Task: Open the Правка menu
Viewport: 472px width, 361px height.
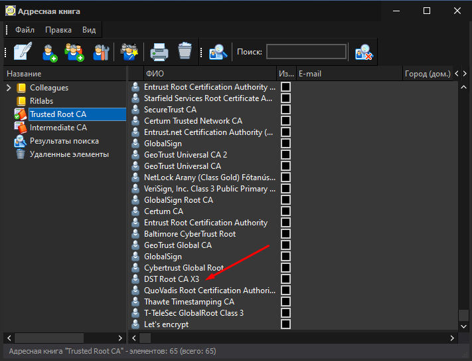Action: (58, 30)
